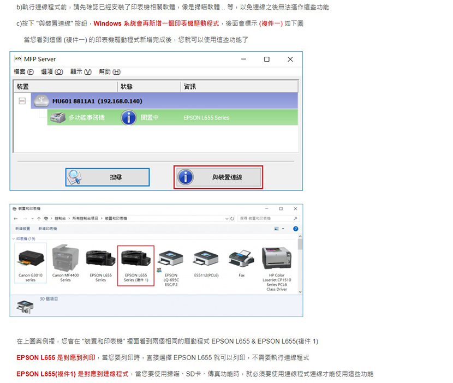Select the HP Color LaserJet CP1510 printer
This screenshot has height=383, width=453.
click(x=277, y=269)
